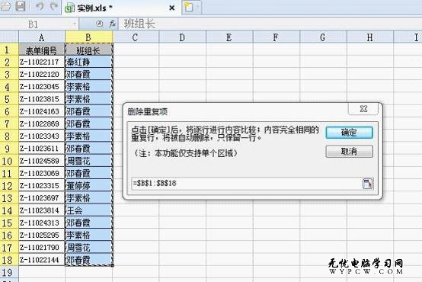Select column A header
Image resolution: width=422 pixels, height=282 pixels.
[x=42, y=37]
